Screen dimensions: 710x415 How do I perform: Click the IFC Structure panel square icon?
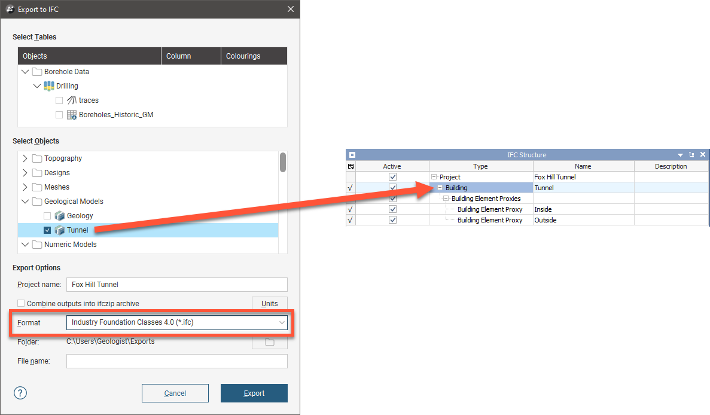point(352,155)
